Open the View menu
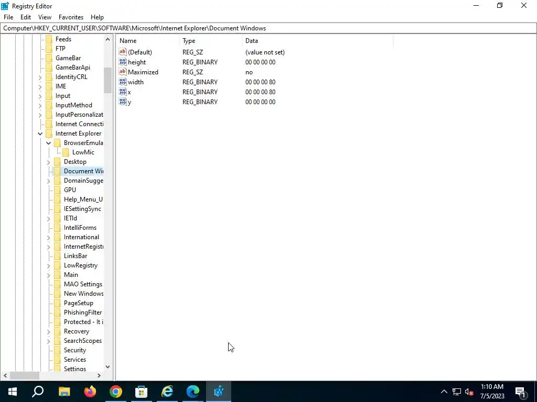The width and height of the screenshot is (537, 402). pyautogui.click(x=45, y=17)
